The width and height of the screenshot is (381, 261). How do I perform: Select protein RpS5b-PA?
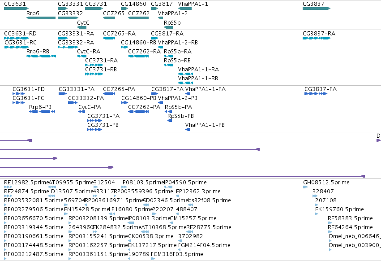coord(178,107)
